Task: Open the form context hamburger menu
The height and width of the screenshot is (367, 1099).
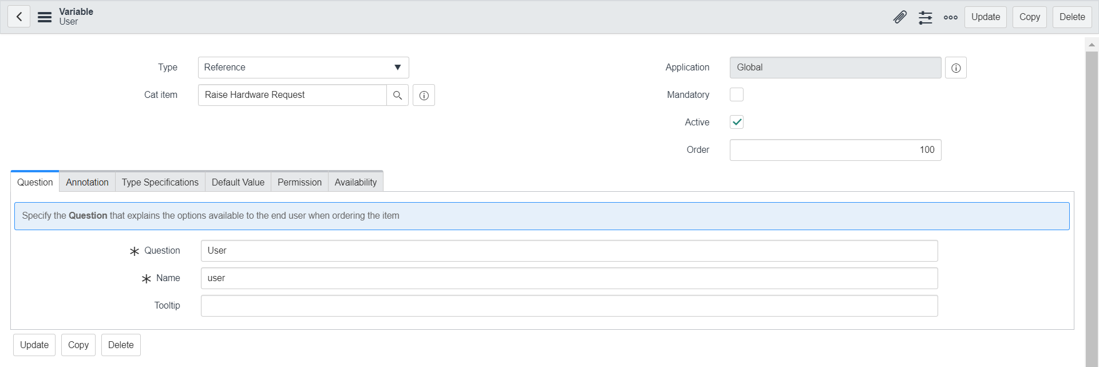Action: [45, 17]
